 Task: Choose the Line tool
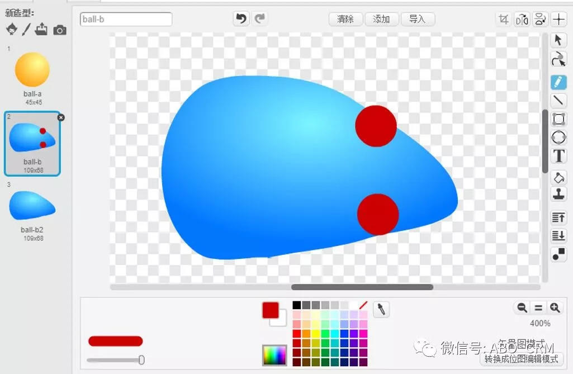558,100
